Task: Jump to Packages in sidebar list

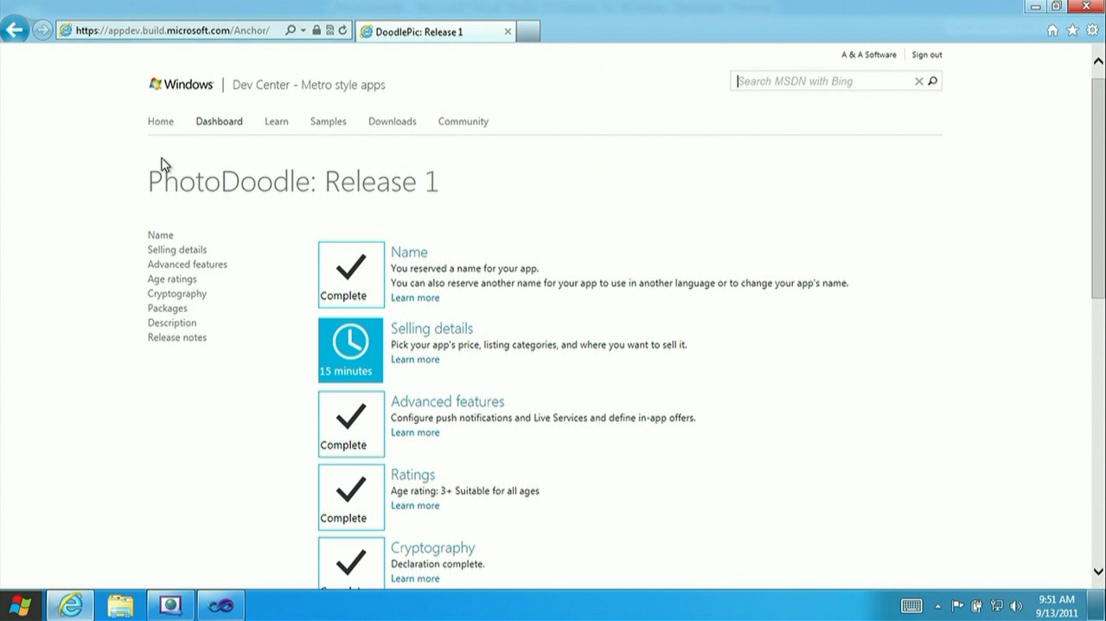Action: (x=168, y=309)
